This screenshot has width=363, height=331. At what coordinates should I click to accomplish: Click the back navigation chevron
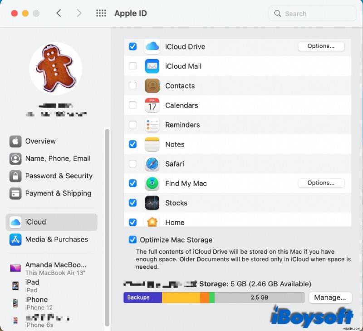pyautogui.click(x=59, y=13)
